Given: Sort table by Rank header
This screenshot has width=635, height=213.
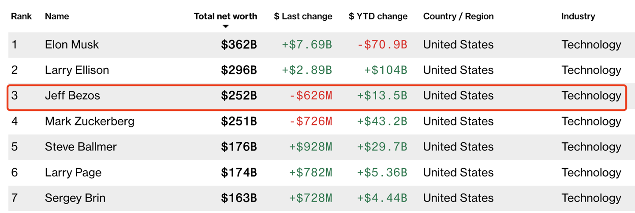Looking at the screenshot, I should click(x=21, y=16).
